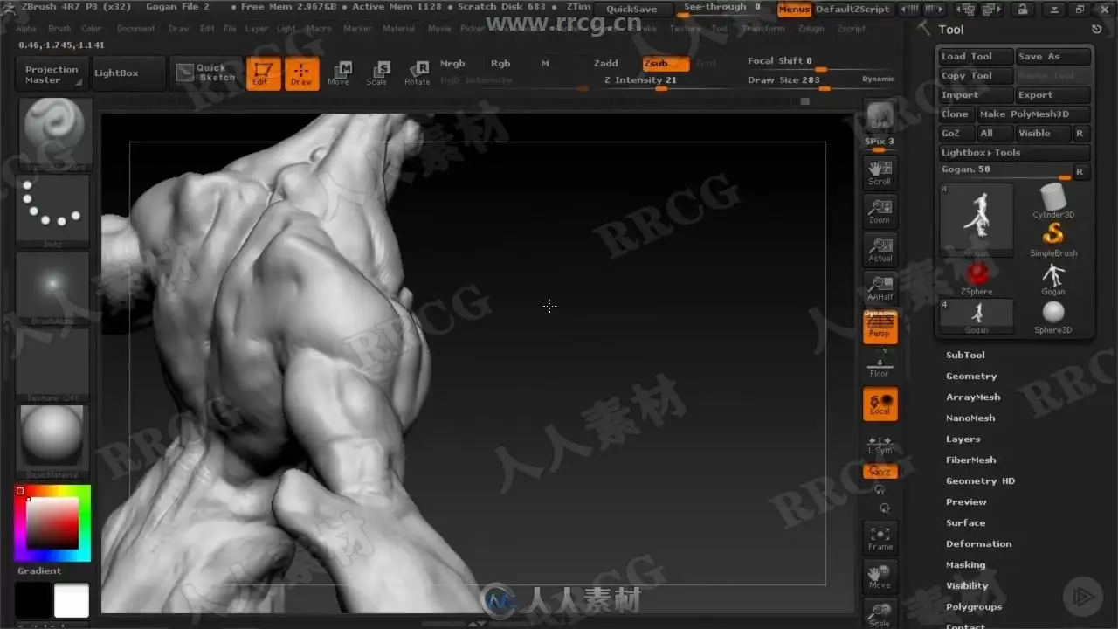Click the Zoom canvas navigation icon
Image resolution: width=1118 pixels, height=629 pixels.
coord(880,211)
